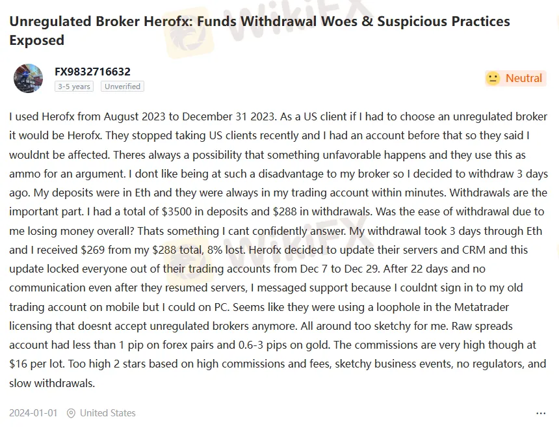Click the "slow withdrawals." final line
559x430 pixels.
click(52, 383)
